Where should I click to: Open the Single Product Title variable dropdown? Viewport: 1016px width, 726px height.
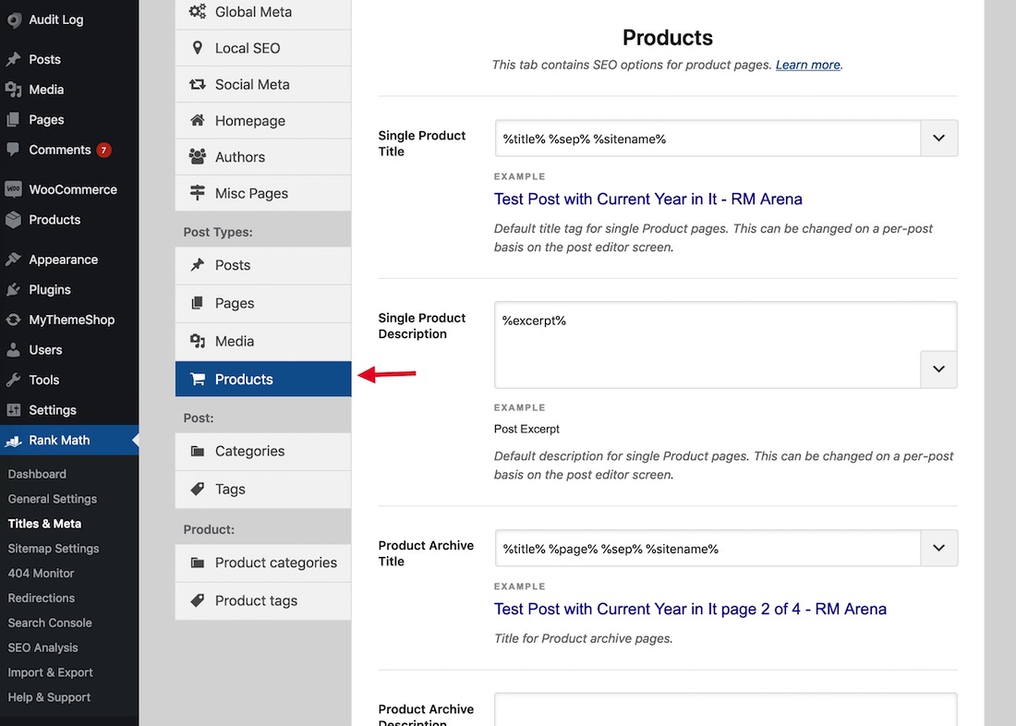(938, 139)
